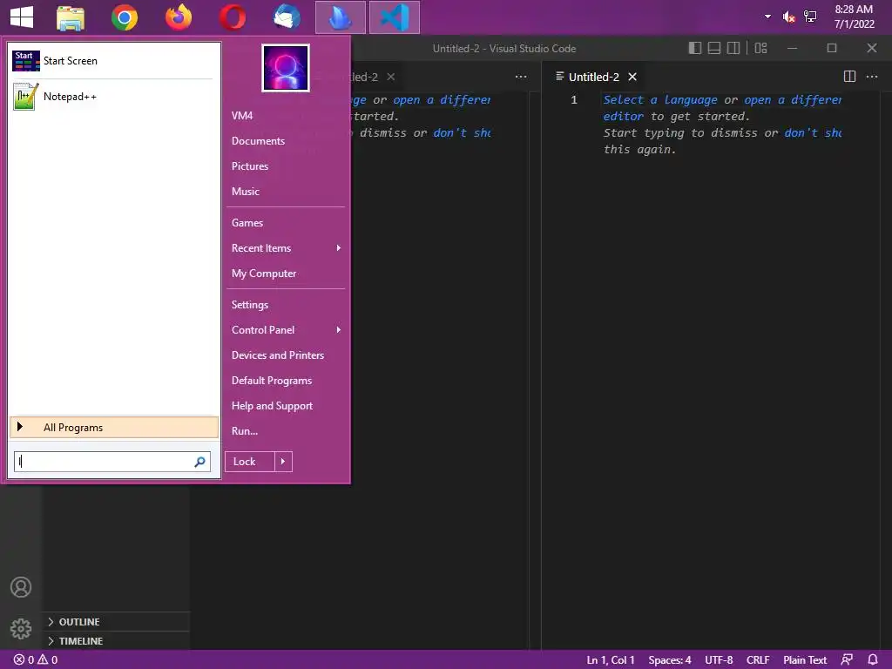The width and height of the screenshot is (892, 669).
Task: Select the right Untitled-2 editor tab
Action: 593,77
